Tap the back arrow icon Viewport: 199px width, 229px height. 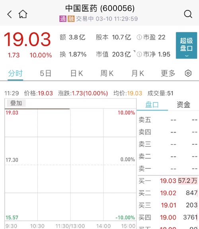(10, 14)
